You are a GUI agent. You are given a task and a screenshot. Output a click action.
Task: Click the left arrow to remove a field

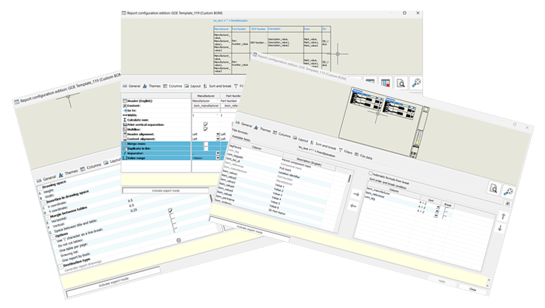click(353, 206)
